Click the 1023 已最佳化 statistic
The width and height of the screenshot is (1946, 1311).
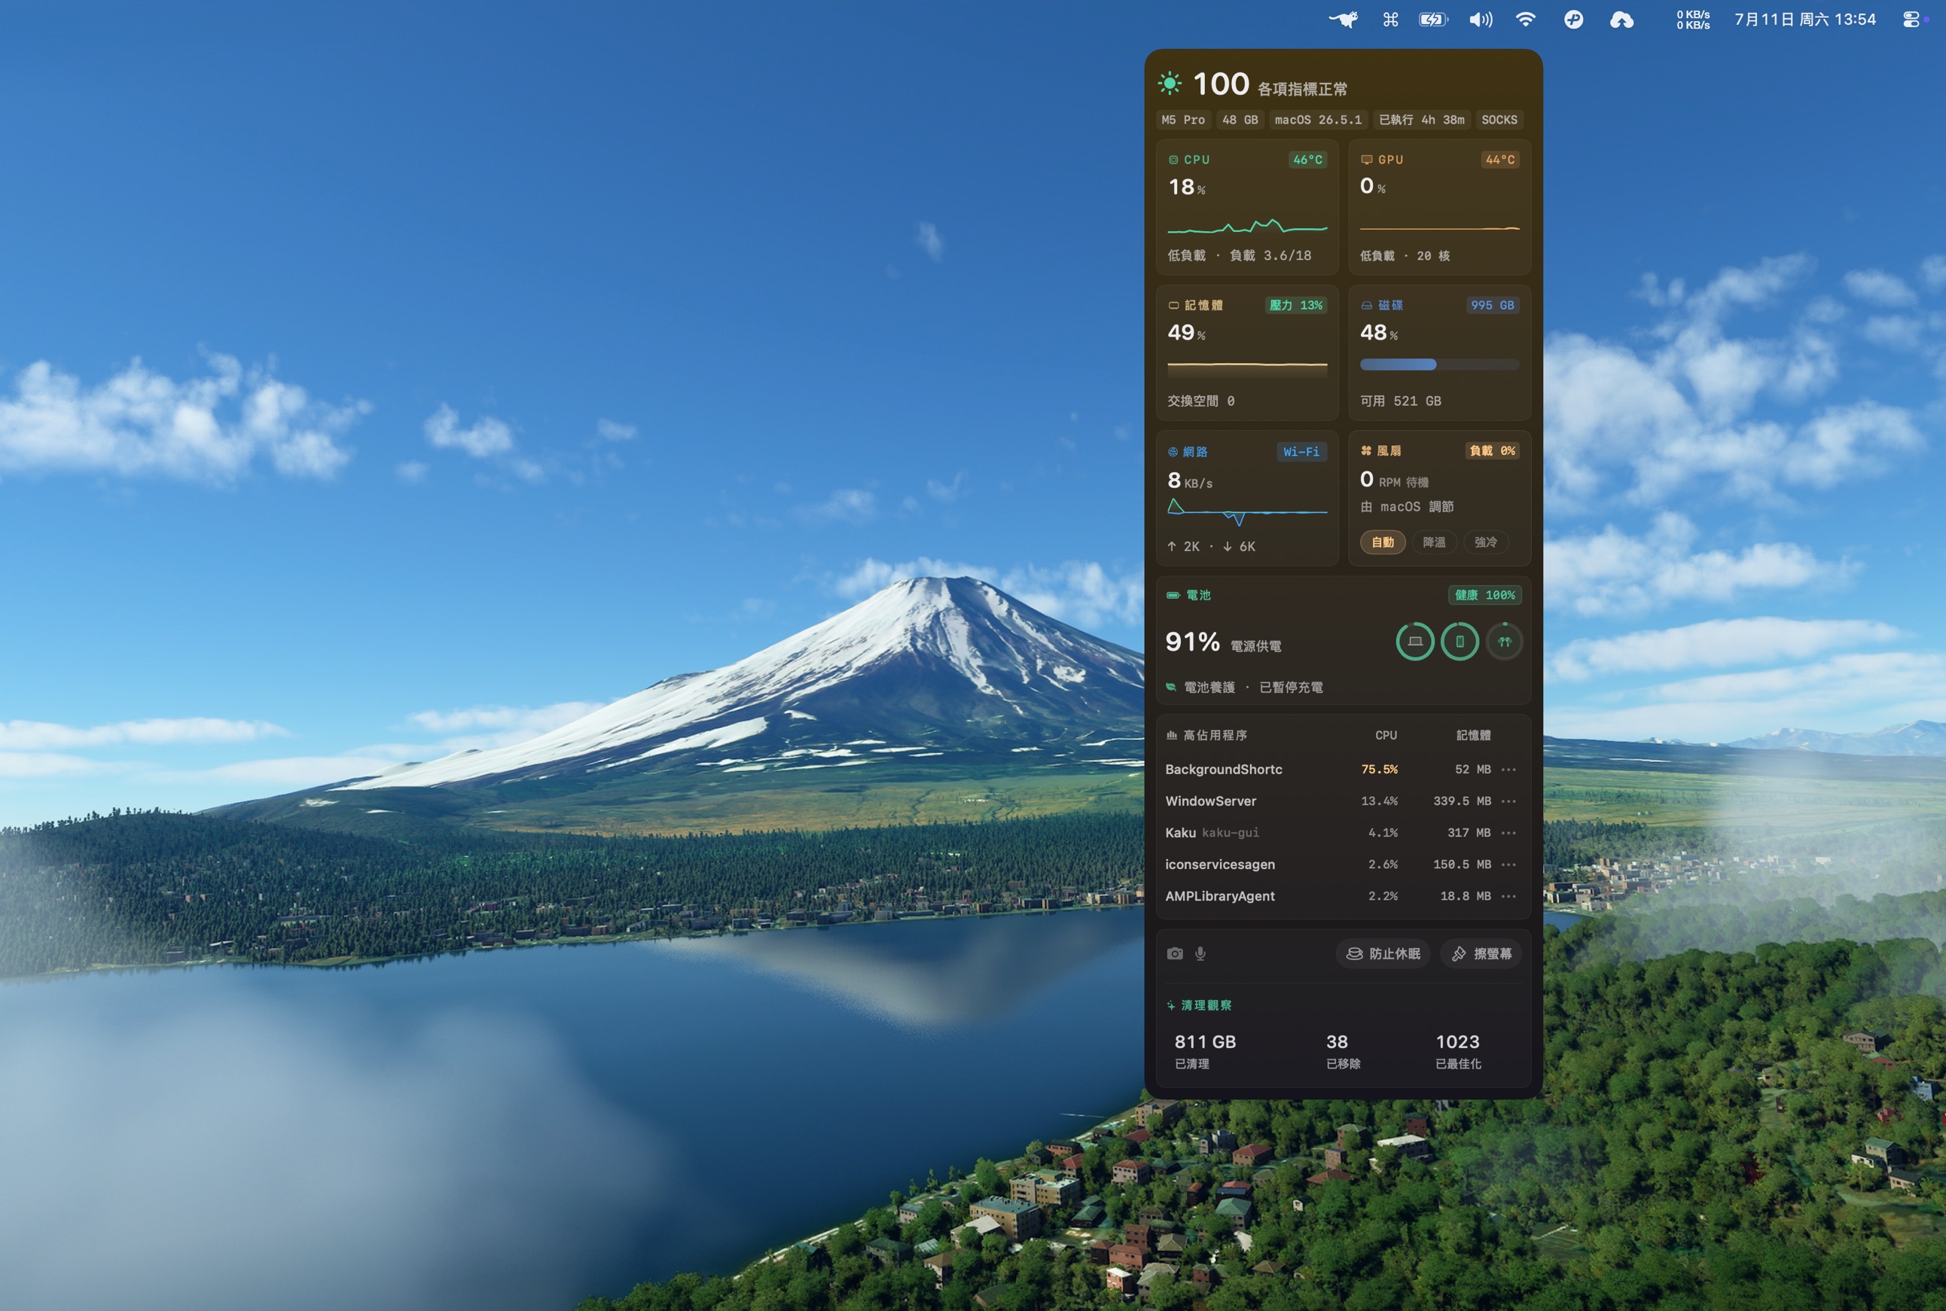click(1458, 1051)
